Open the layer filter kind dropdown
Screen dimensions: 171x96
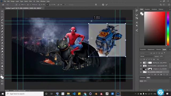point(145,53)
